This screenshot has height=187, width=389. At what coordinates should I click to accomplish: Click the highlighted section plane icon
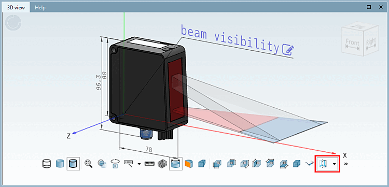324,164
